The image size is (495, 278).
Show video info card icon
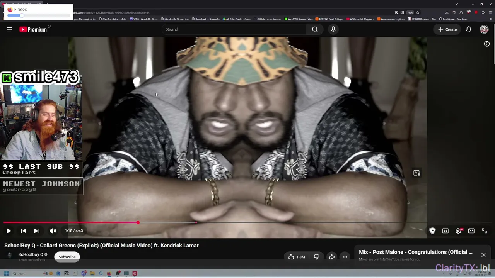[x=487, y=44]
